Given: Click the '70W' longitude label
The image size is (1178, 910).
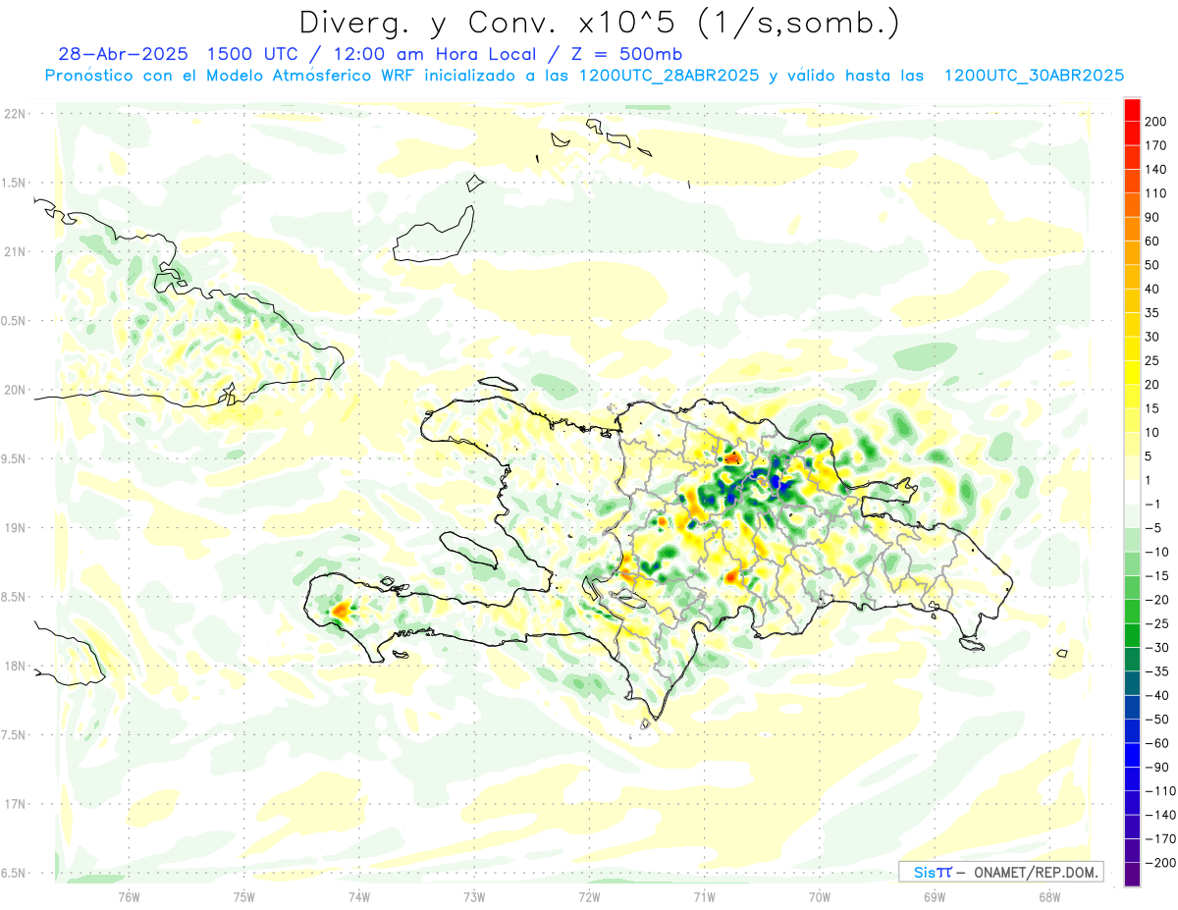Looking at the screenshot, I should tap(820, 896).
